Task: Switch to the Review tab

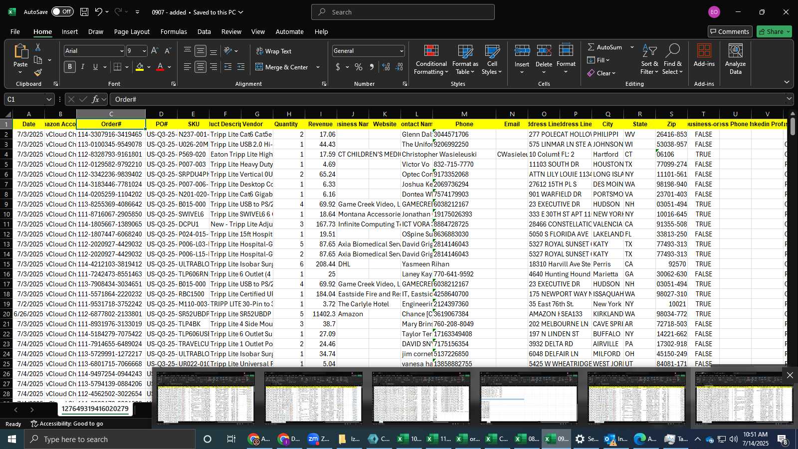Action: pos(231,31)
